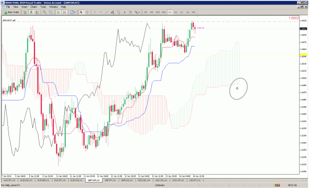The image size is (309, 188).
Task: Click the chart window icon beside File
Action: point(3,7)
